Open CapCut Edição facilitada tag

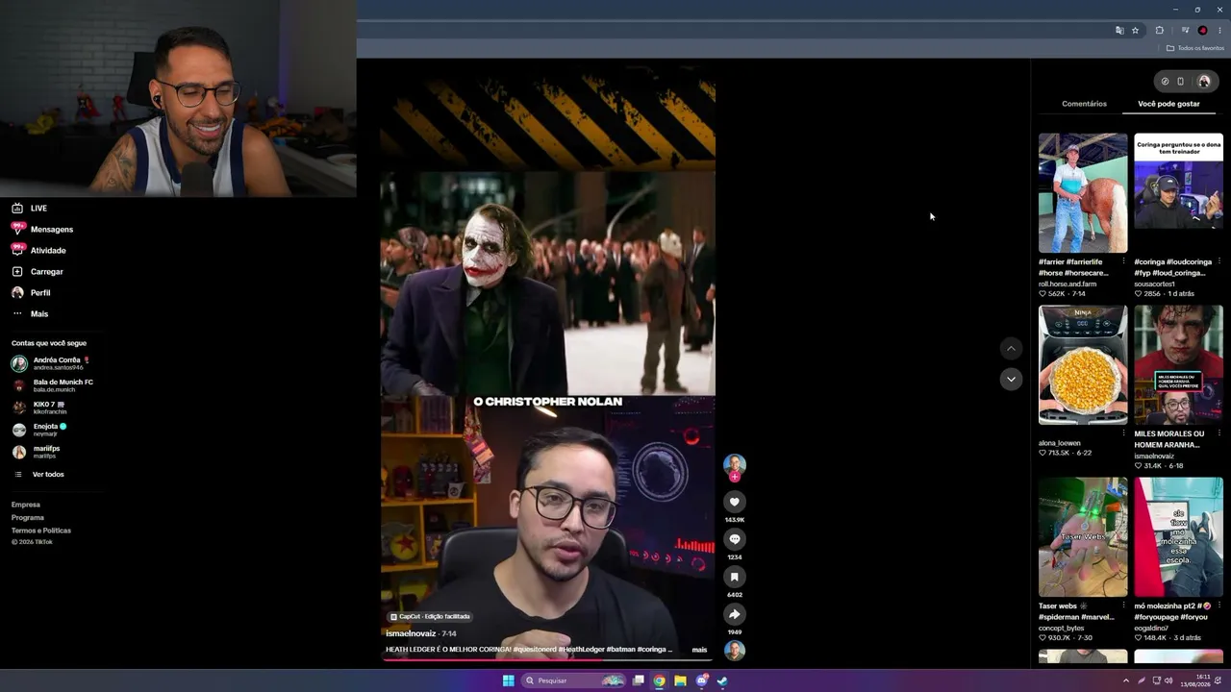coord(430,616)
